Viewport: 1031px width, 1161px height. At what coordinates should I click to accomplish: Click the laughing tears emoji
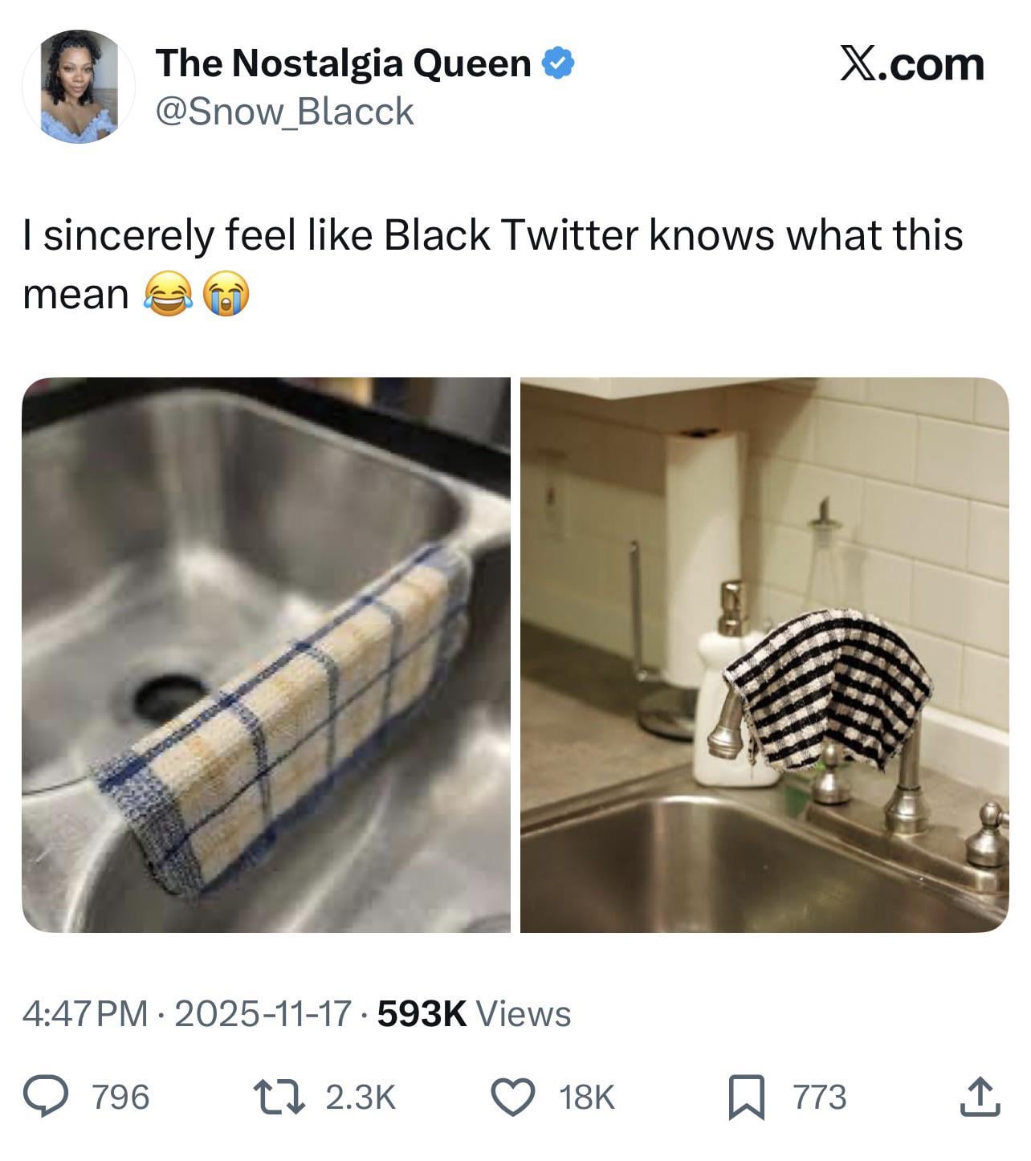tap(167, 295)
